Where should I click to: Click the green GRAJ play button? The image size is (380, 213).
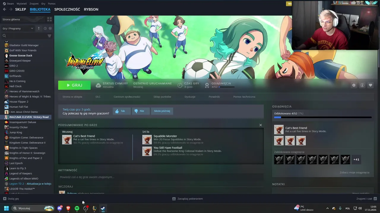(75, 85)
